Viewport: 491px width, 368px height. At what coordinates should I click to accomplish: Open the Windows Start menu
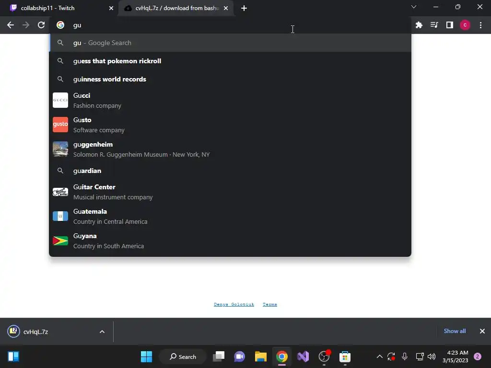146,356
